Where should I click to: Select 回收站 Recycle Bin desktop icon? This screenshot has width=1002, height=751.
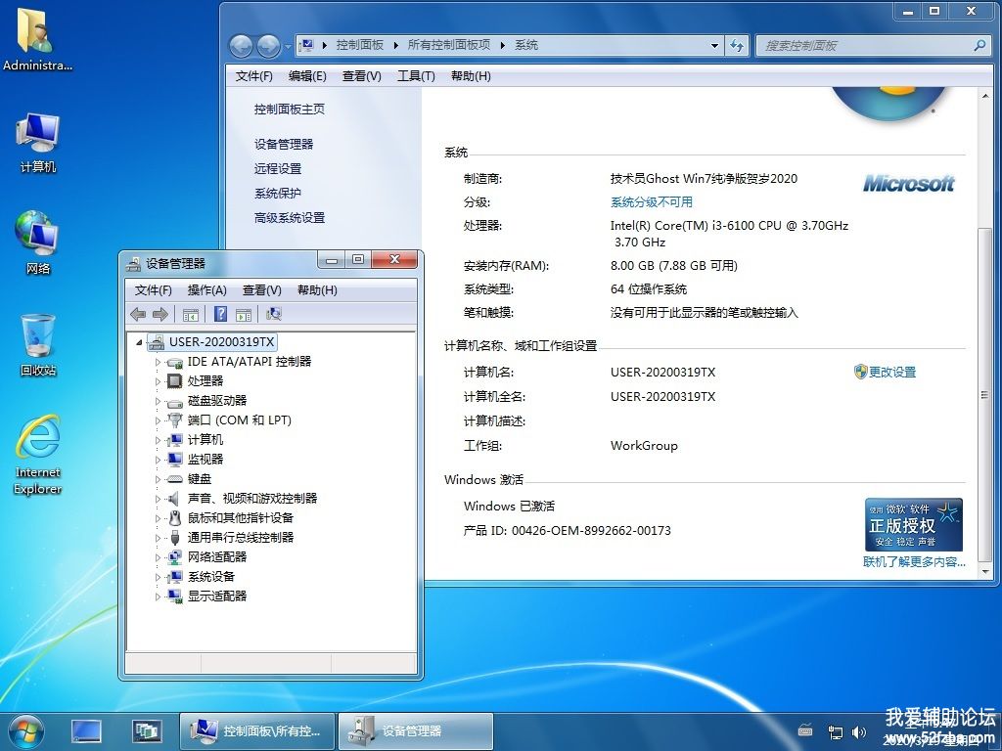click(x=38, y=345)
